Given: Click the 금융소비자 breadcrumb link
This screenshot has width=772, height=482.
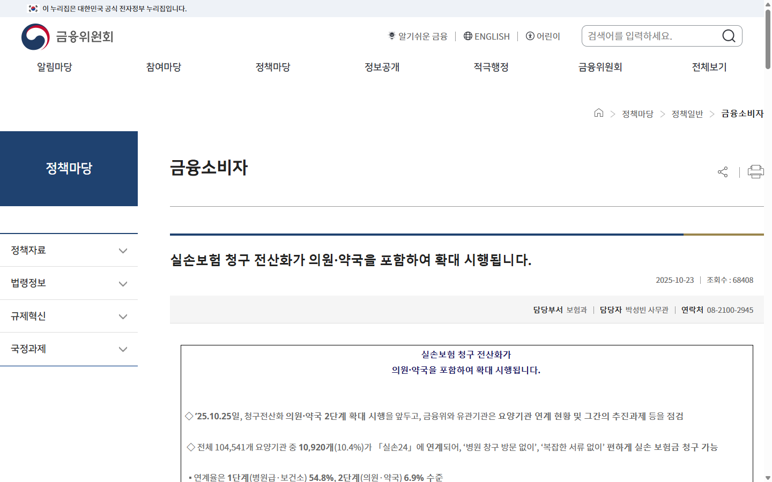Looking at the screenshot, I should click(743, 114).
